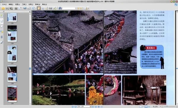Screen dimensions: 178x108
Task: Adjust the zoom slider handle
Action: (x=167, y=107)
